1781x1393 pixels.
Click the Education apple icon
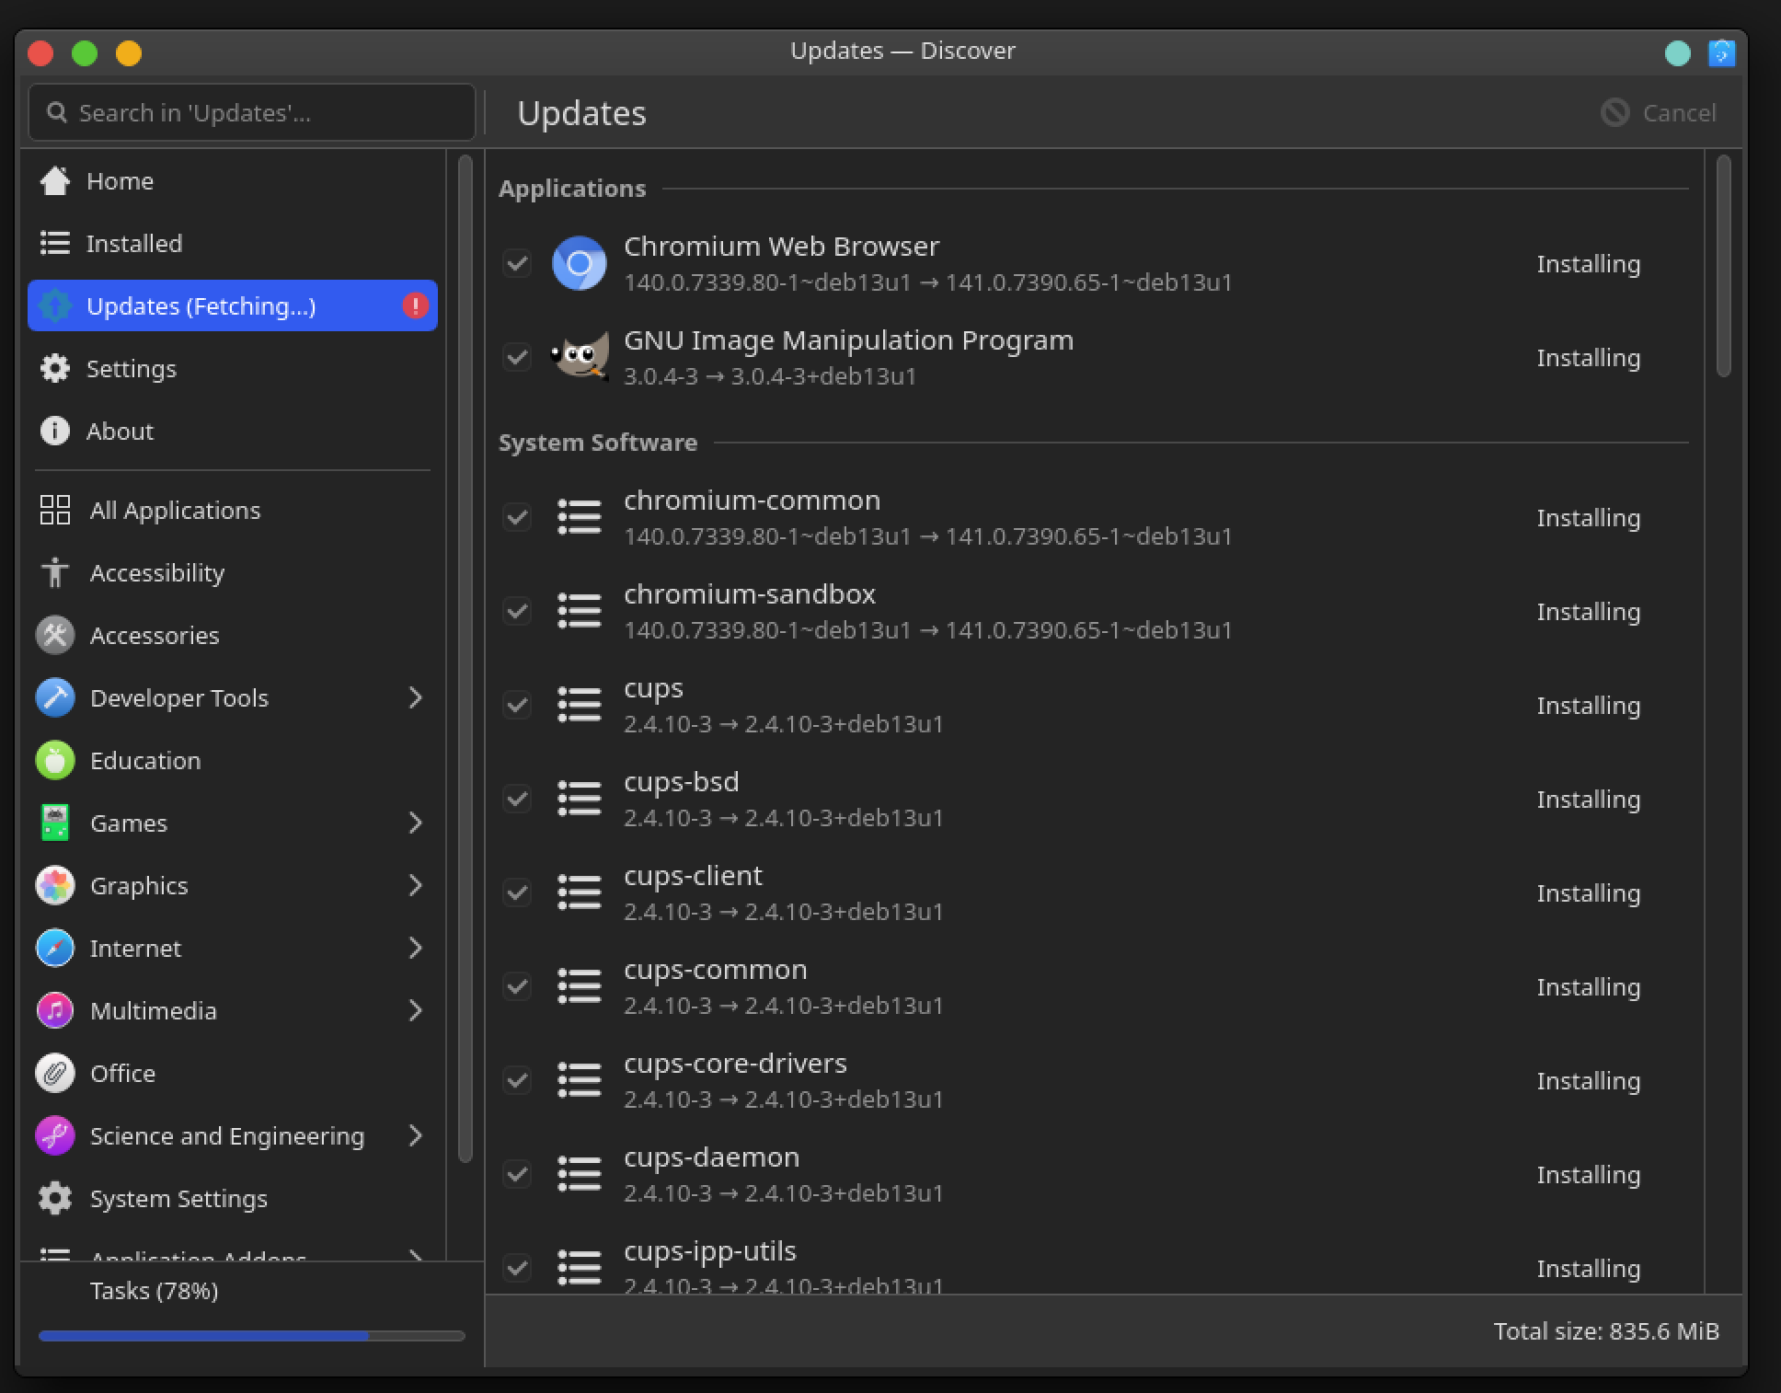[x=55, y=760]
